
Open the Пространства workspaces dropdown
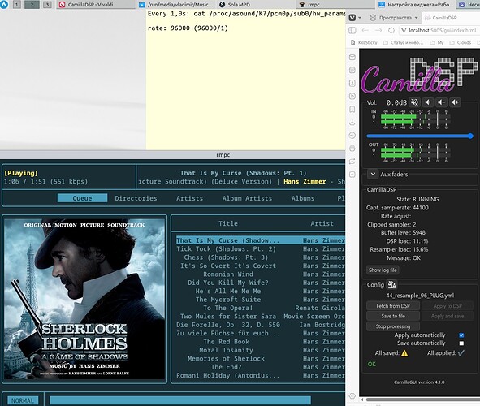(394, 18)
